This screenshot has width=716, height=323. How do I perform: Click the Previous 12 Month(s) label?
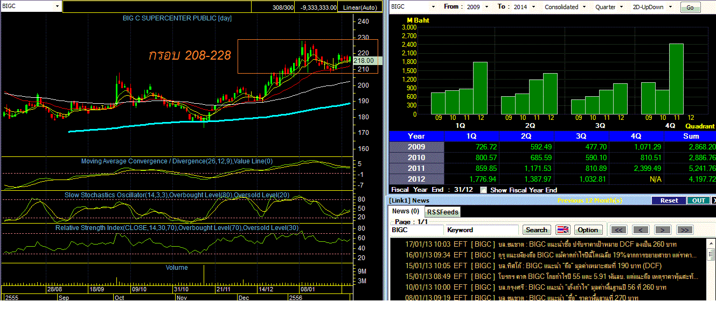[x=590, y=200]
